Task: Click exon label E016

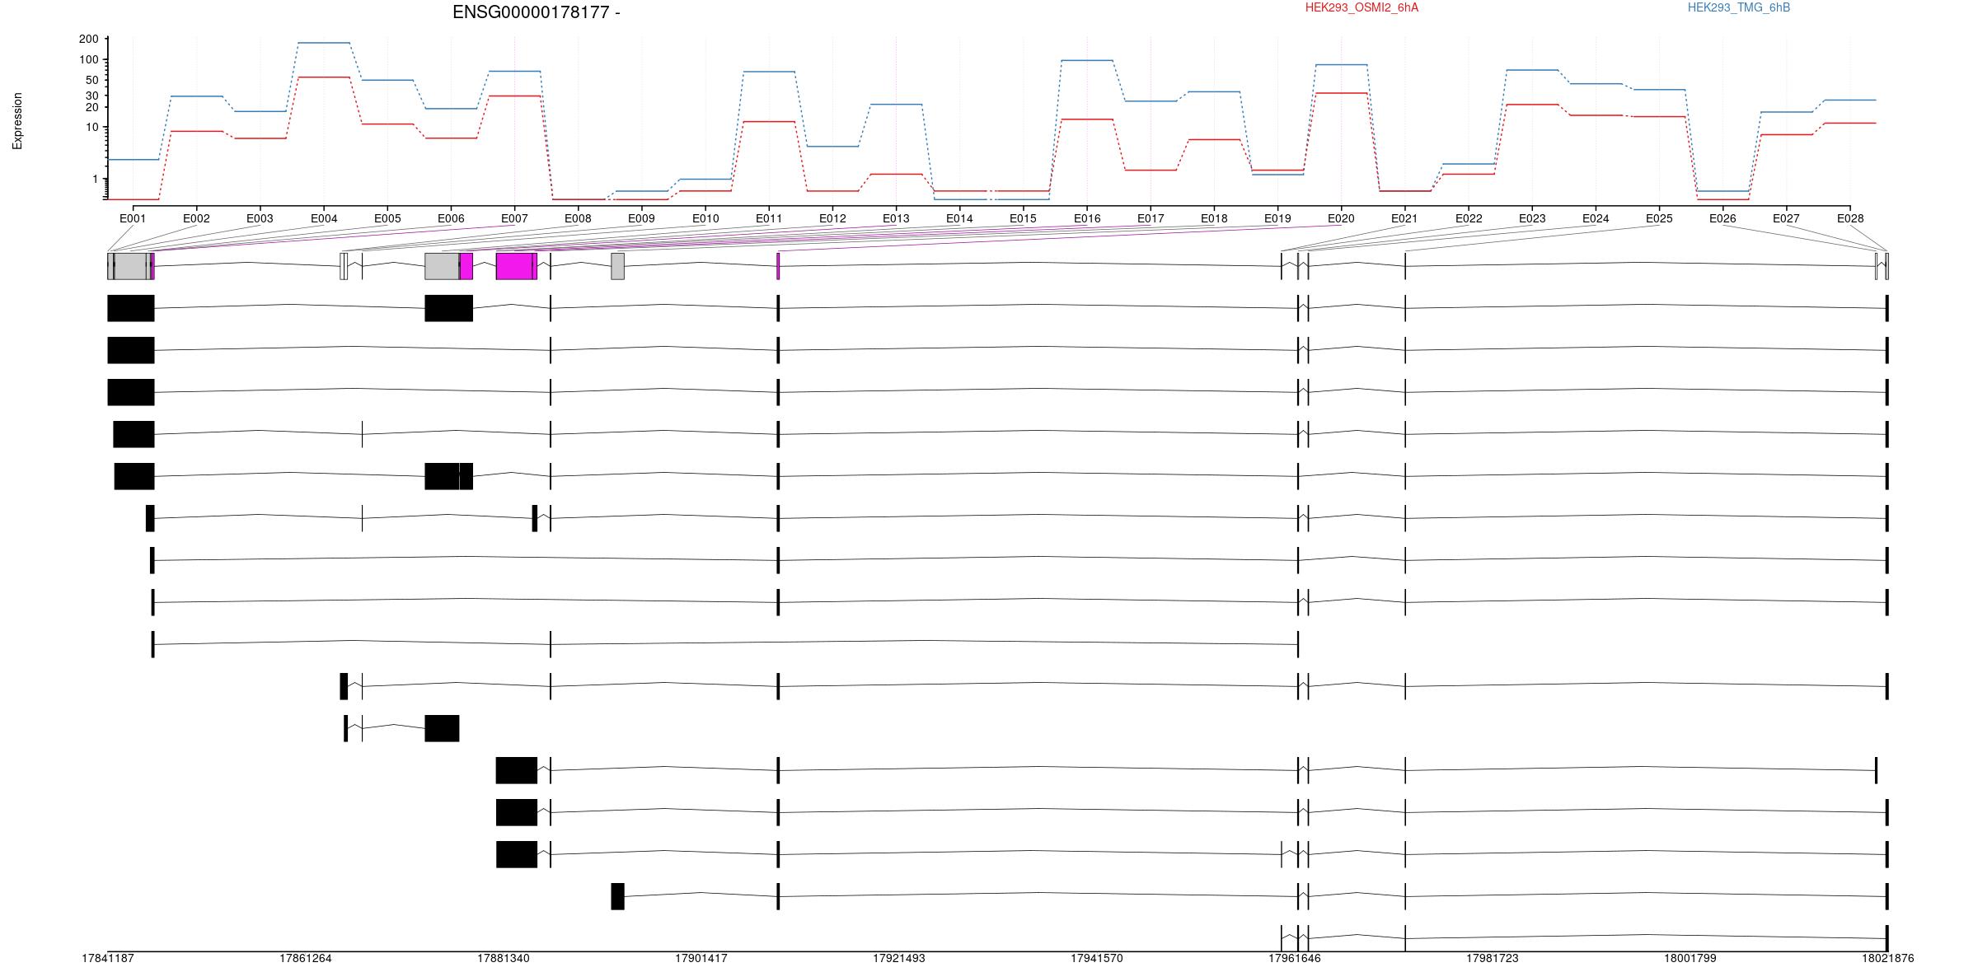Action: [x=1087, y=218]
